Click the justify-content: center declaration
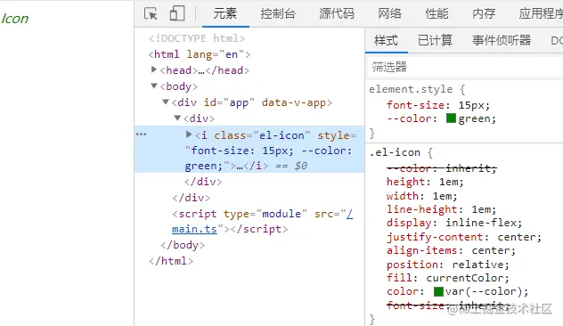 click(x=464, y=237)
